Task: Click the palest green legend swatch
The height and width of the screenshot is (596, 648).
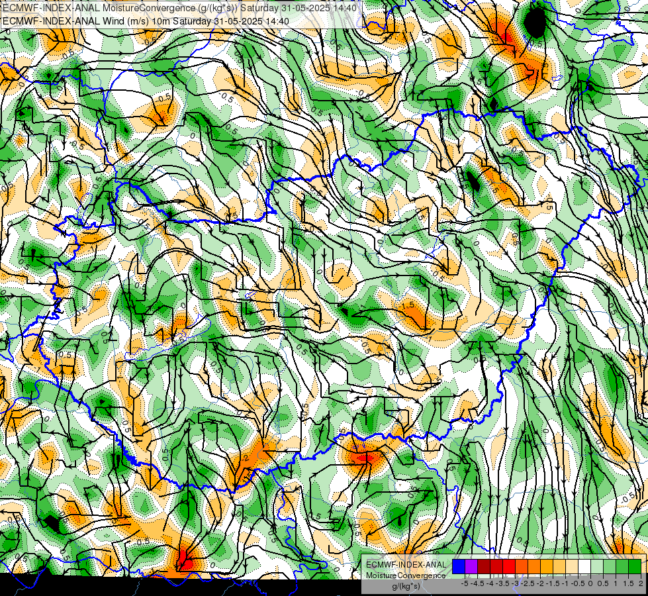Action: tap(597, 566)
